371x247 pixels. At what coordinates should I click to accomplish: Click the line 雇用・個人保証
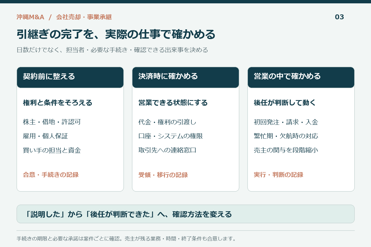pyautogui.click(x=45, y=136)
